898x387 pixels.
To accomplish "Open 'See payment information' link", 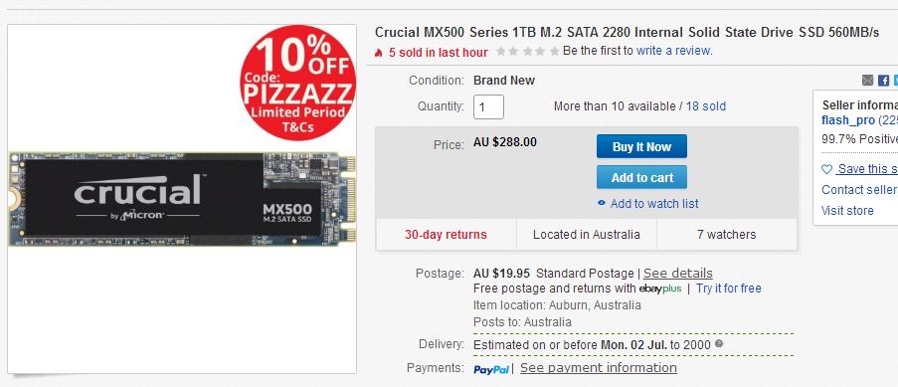I will point(599,367).
